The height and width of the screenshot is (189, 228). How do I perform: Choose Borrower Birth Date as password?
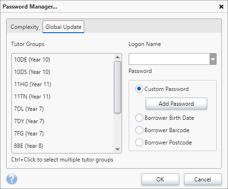(139, 118)
